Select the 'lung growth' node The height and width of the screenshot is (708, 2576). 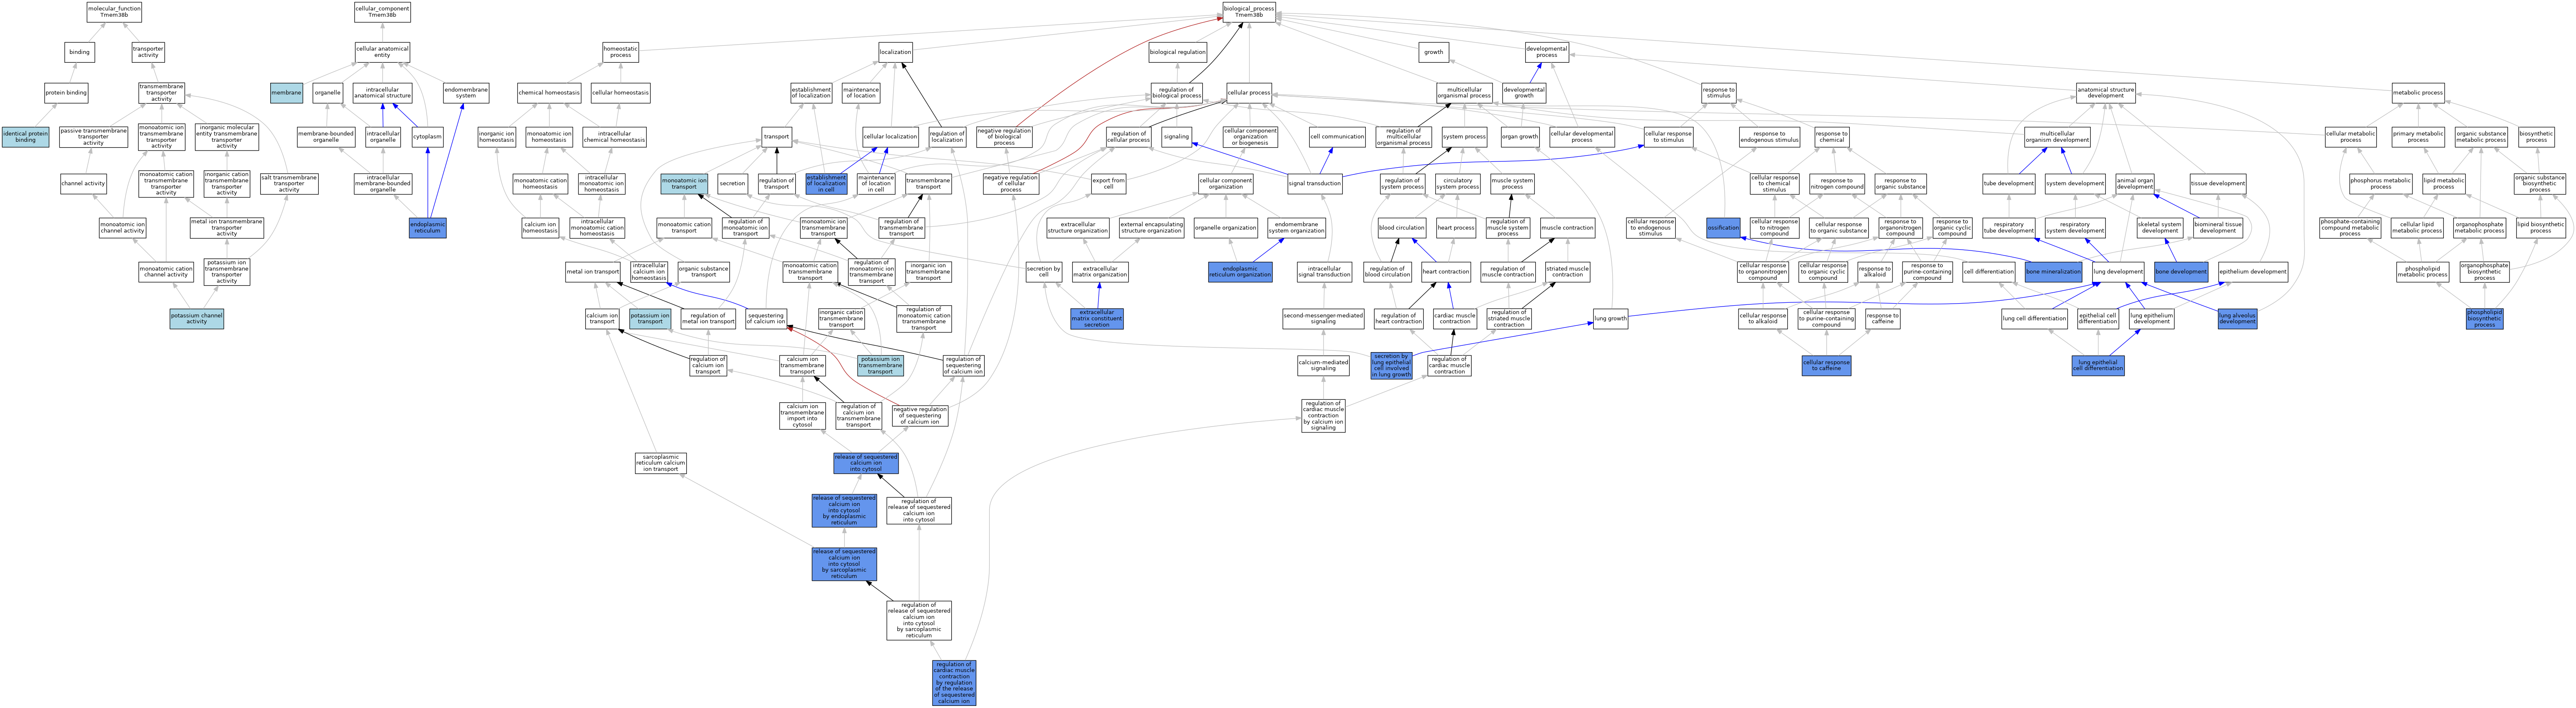tap(1610, 319)
